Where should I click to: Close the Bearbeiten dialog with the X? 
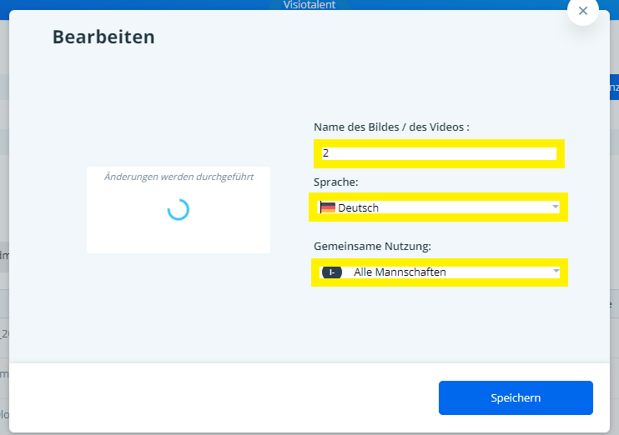click(x=582, y=11)
